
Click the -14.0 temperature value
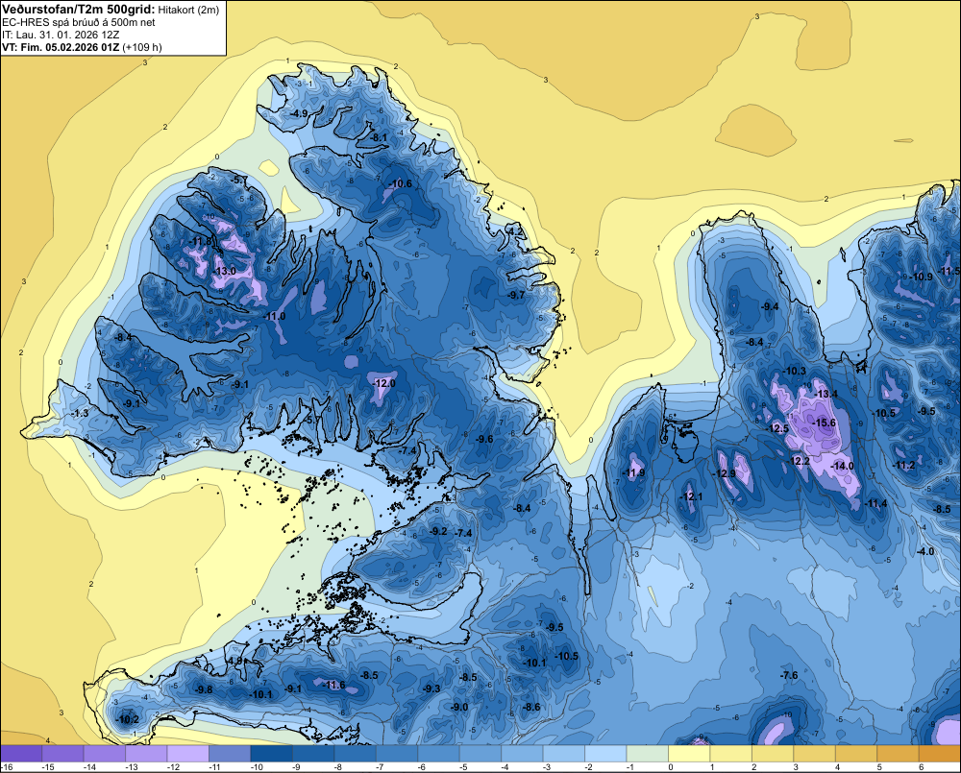[x=842, y=466]
